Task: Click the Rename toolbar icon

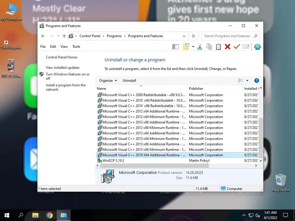Action: [246, 46]
